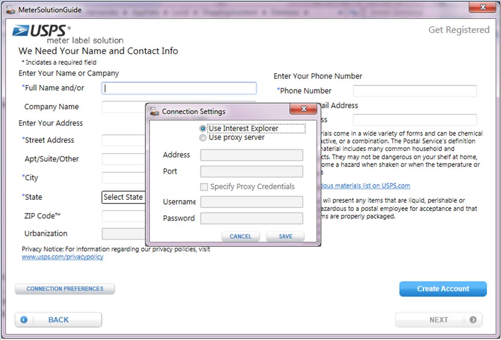The height and width of the screenshot is (340, 501).
Task: Click the MeterSolutionGuide window icon
Action: (x=10, y=10)
